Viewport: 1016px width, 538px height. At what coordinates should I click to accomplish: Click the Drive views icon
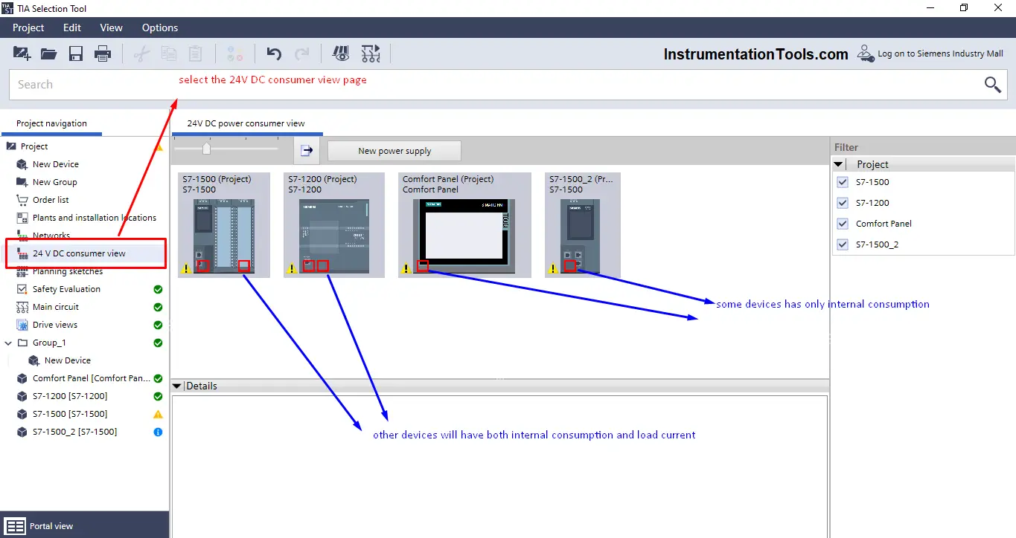tap(22, 325)
